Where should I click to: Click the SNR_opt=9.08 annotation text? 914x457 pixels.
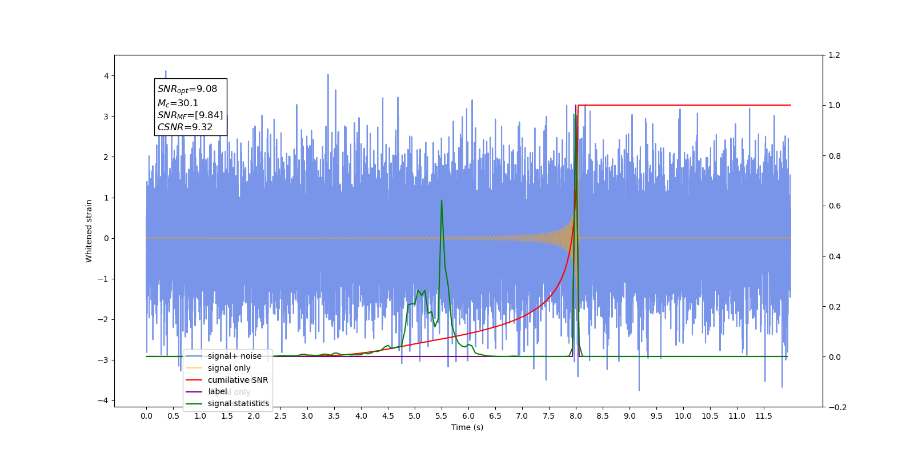(x=187, y=89)
